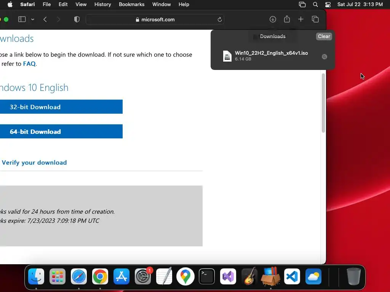
Task: Open App Store from the Dock
Action: [x=121, y=276]
